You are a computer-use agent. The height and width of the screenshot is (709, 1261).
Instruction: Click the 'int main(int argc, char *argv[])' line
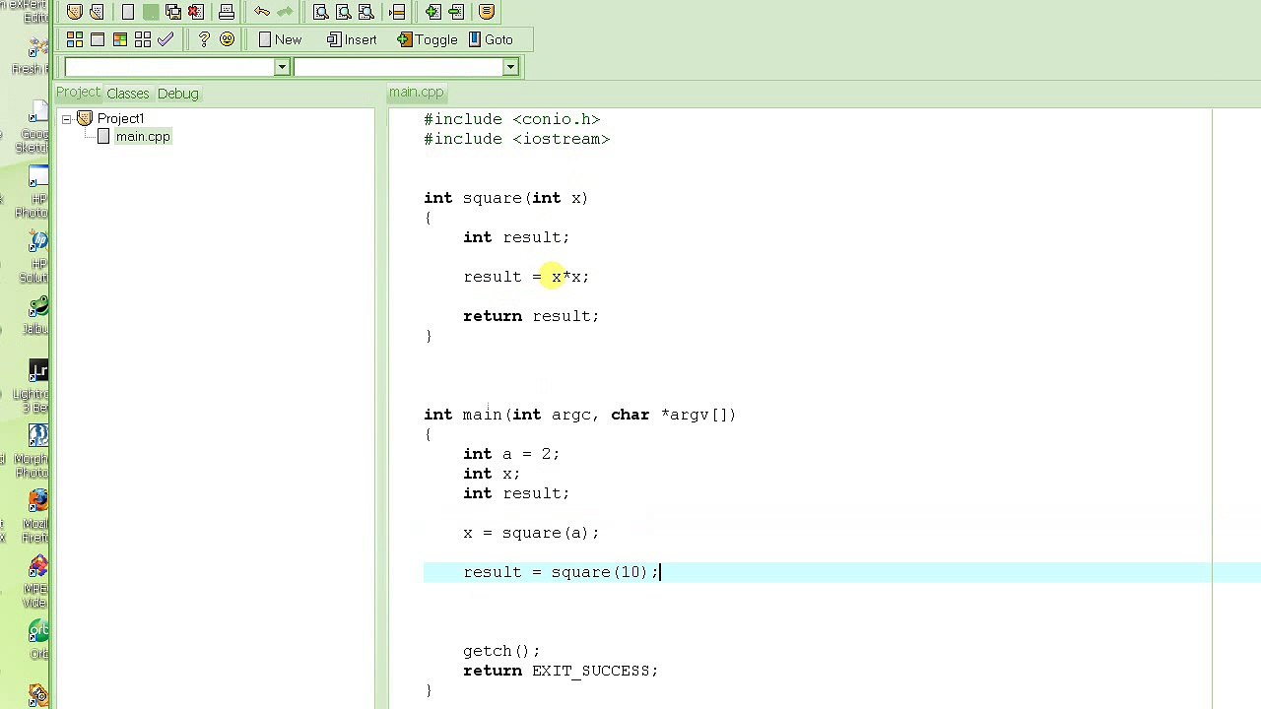tap(580, 415)
